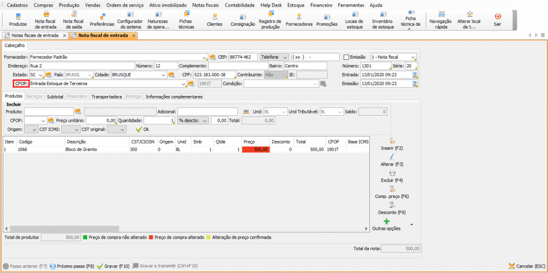Image resolution: width=548 pixels, height=273 pixels.
Task: Click the Bairro input field
Action: tap(305, 66)
